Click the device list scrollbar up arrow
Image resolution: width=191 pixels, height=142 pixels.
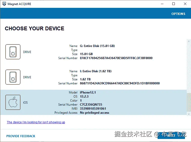[x=189, y=41]
